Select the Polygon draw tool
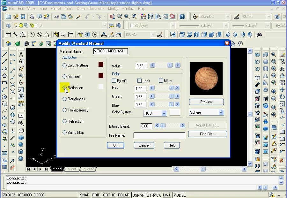 point(4,76)
